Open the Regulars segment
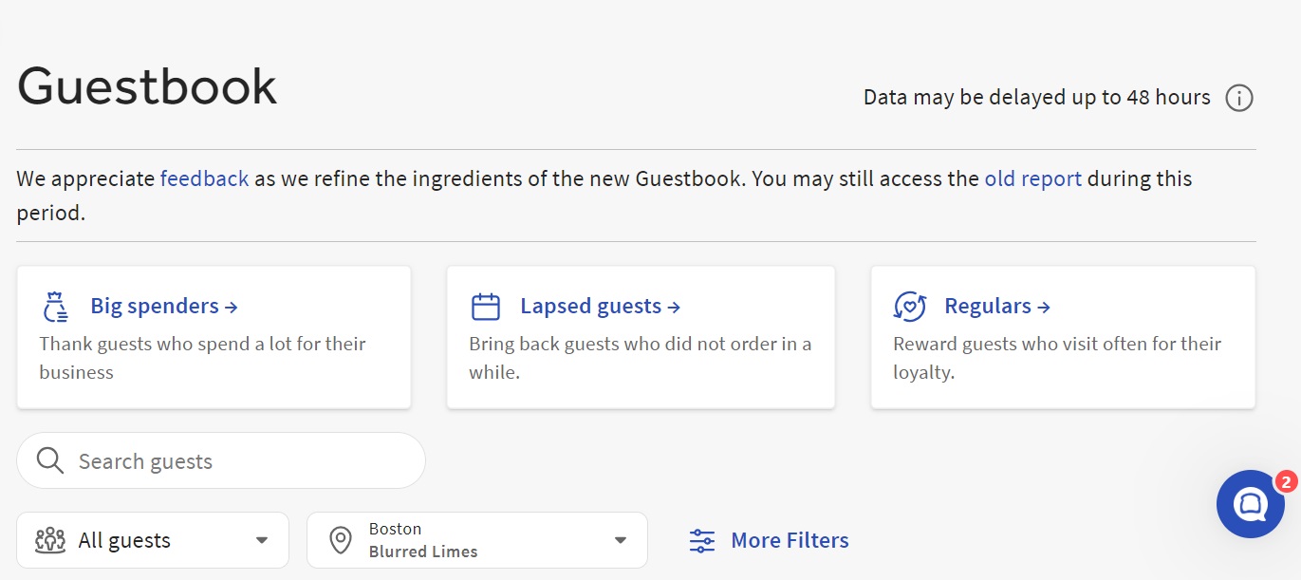 coord(995,307)
